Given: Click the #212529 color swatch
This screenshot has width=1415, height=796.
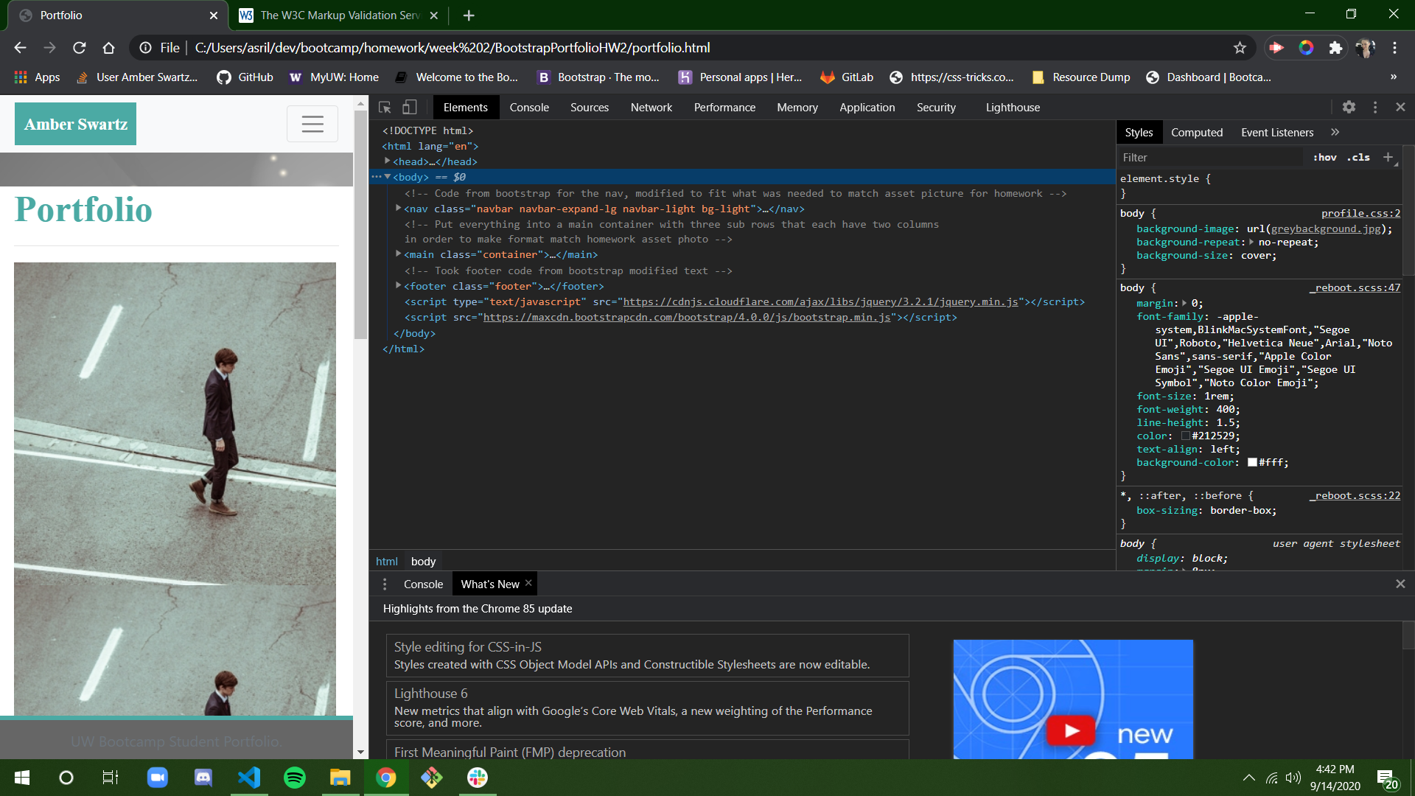Looking at the screenshot, I should tap(1185, 436).
